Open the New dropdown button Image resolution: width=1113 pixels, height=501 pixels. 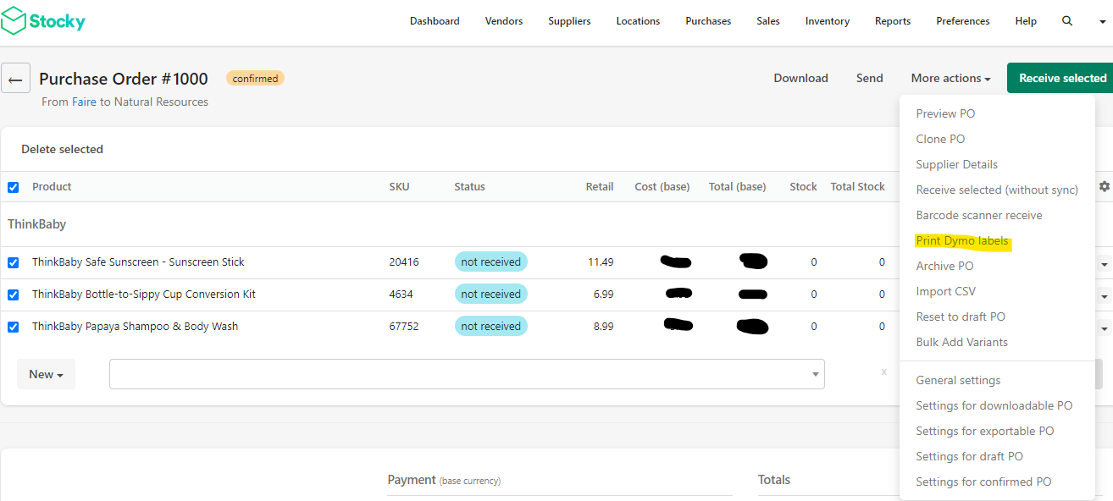[46, 374]
